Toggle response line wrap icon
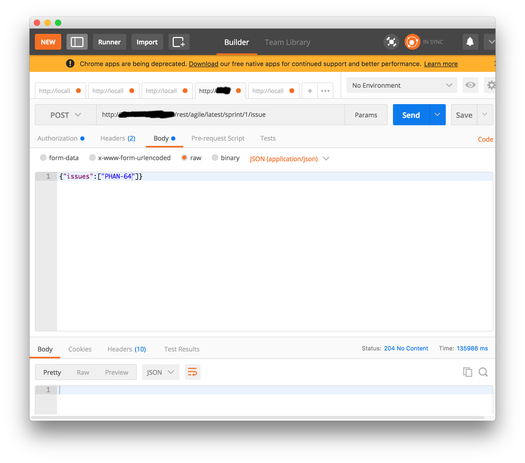The width and height of the screenshot is (525, 463). click(x=193, y=372)
